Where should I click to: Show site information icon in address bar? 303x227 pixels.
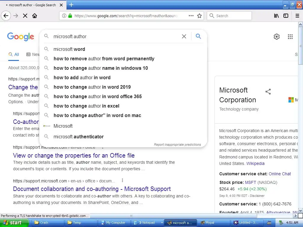64,16
